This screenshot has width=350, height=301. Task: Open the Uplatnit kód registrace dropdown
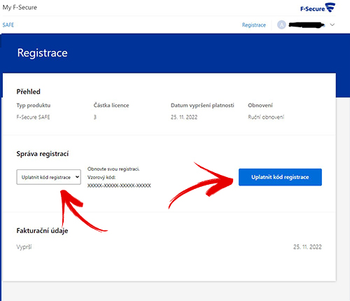49,177
